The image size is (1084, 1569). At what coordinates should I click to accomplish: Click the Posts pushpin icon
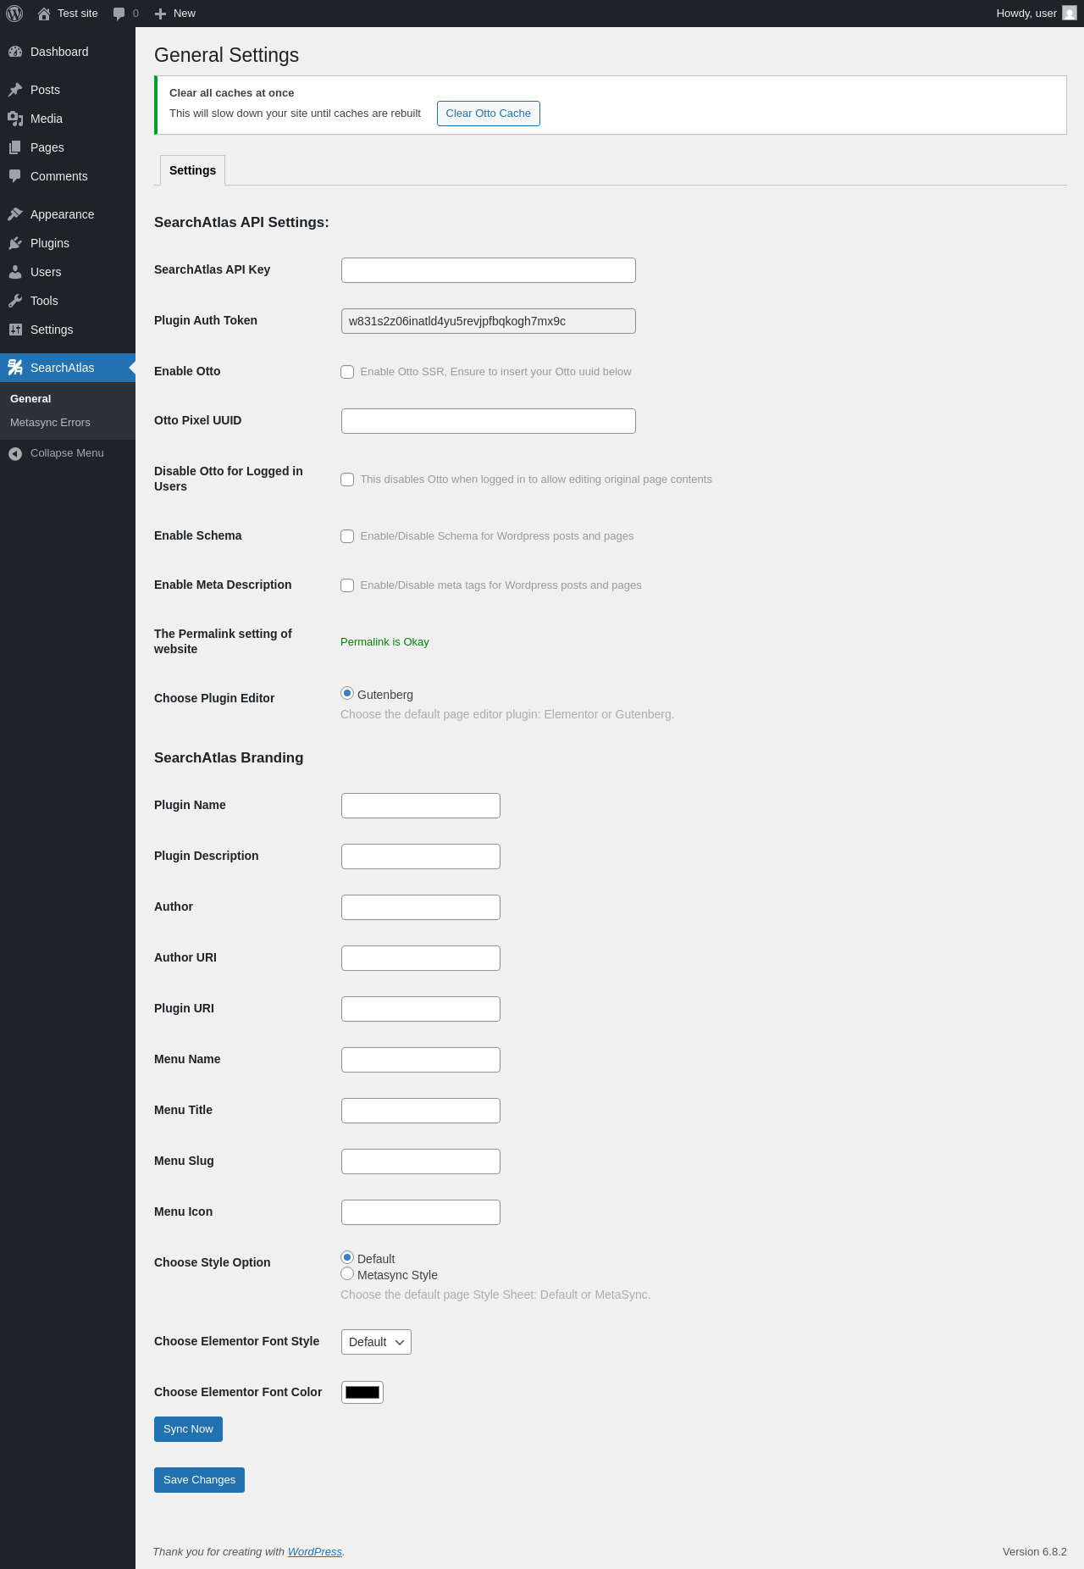[x=15, y=90]
